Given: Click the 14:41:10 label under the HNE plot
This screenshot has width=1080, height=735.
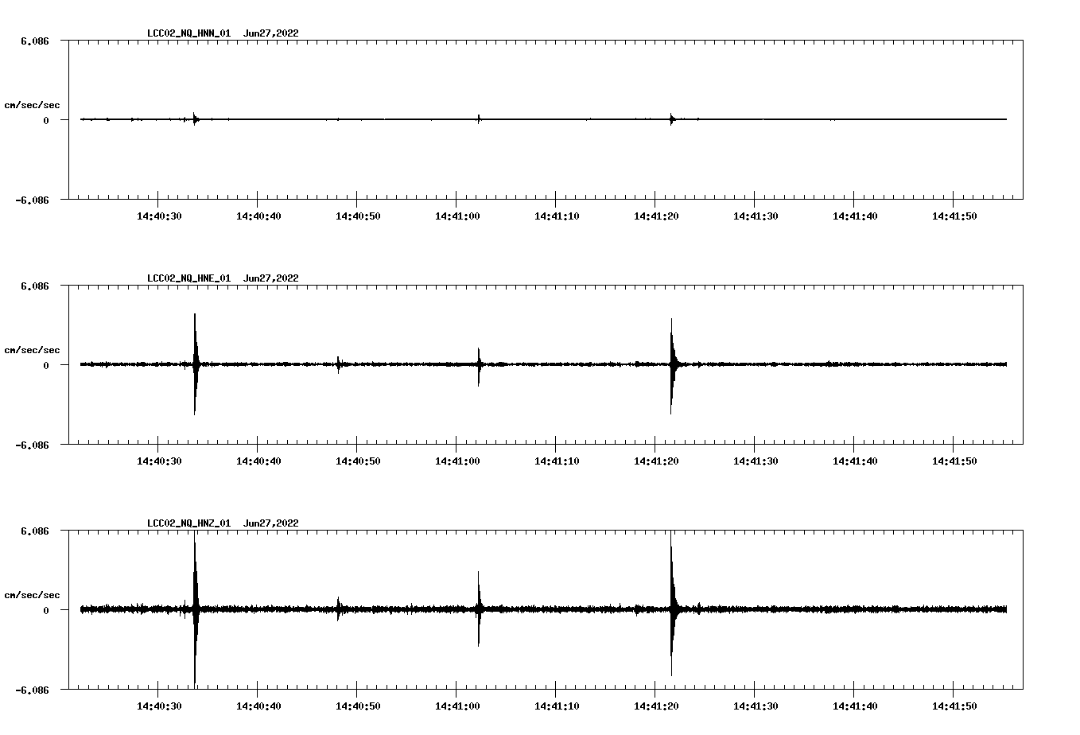Looking at the screenshot, I should click(556, 461).
